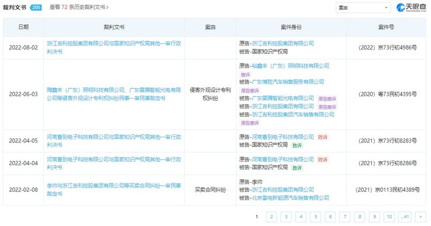
Task: Go to next page arrow
Action: pos(420,217)
